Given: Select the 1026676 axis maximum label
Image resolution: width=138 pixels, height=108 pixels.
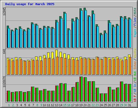Looking at the screenshot, I should (4, 82).
